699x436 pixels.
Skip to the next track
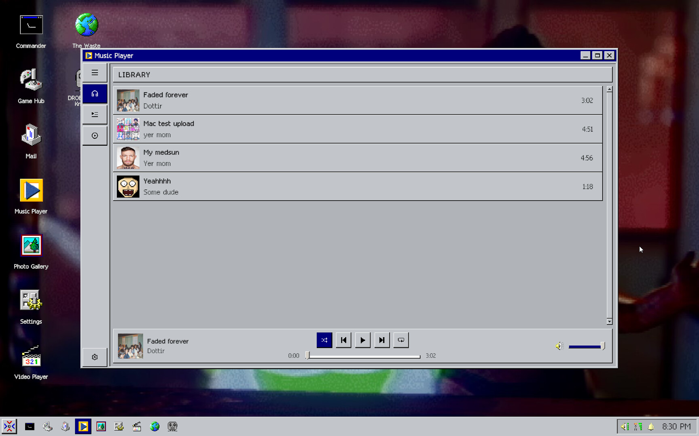pyautogui.click(x=381, y=340)
